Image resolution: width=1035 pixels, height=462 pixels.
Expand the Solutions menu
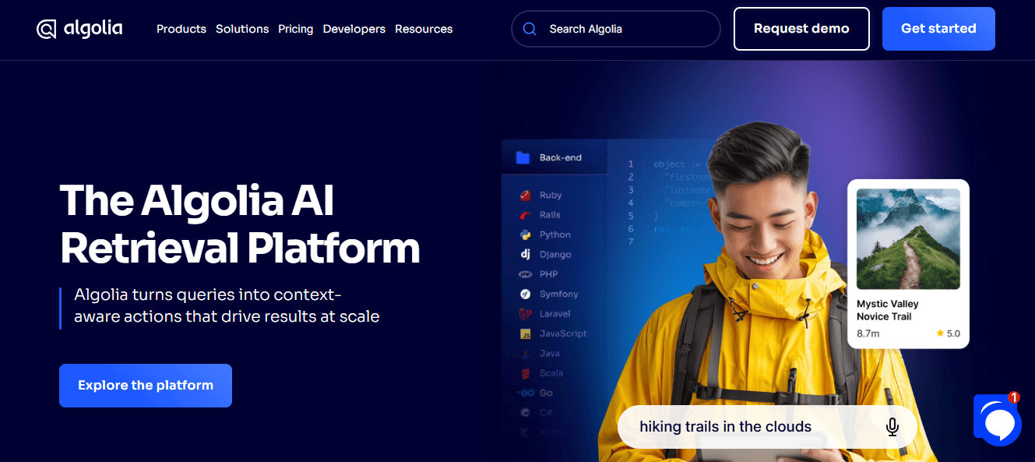coord(241,29)
